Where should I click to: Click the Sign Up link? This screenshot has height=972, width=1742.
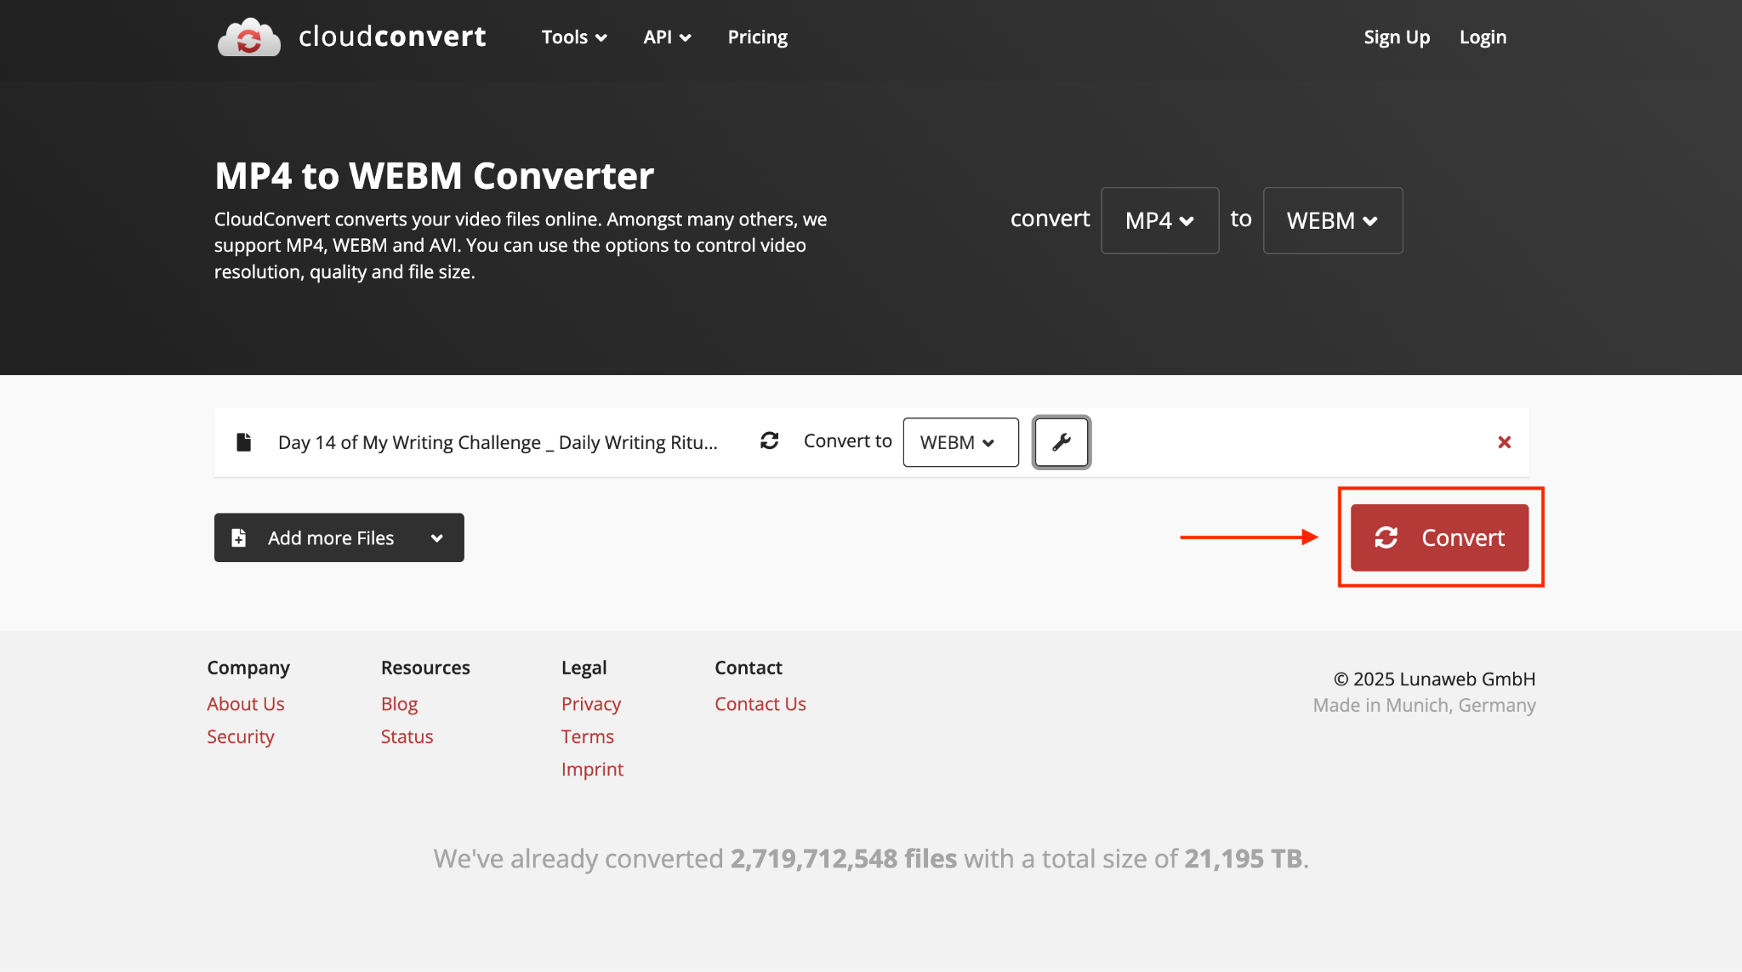1397,37
